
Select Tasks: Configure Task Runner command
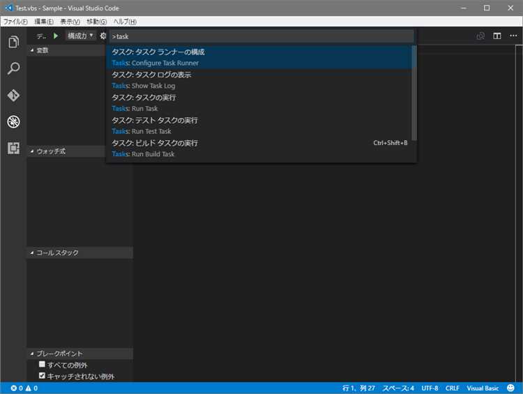(x=259, y=57)
